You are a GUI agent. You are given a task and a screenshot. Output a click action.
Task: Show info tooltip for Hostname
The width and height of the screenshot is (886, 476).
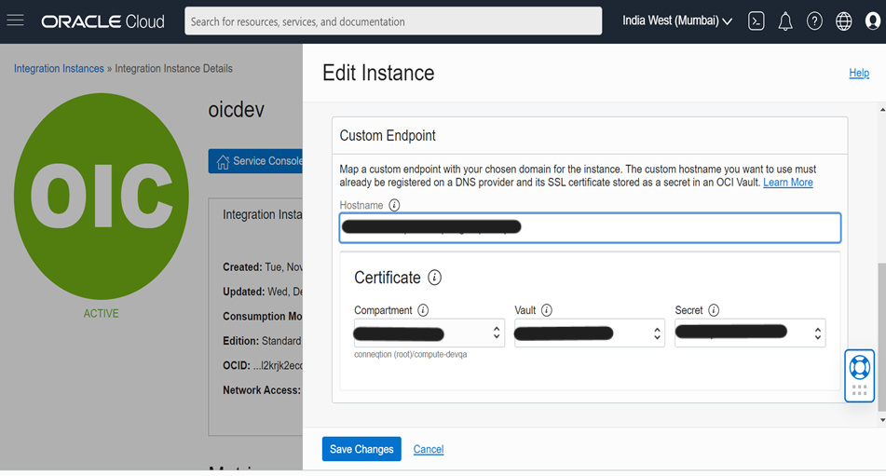(x=394, y=205)
